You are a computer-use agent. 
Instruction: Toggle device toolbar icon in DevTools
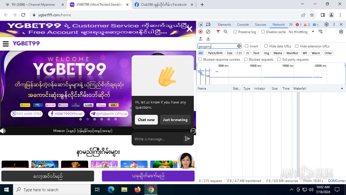coord(208,24)
